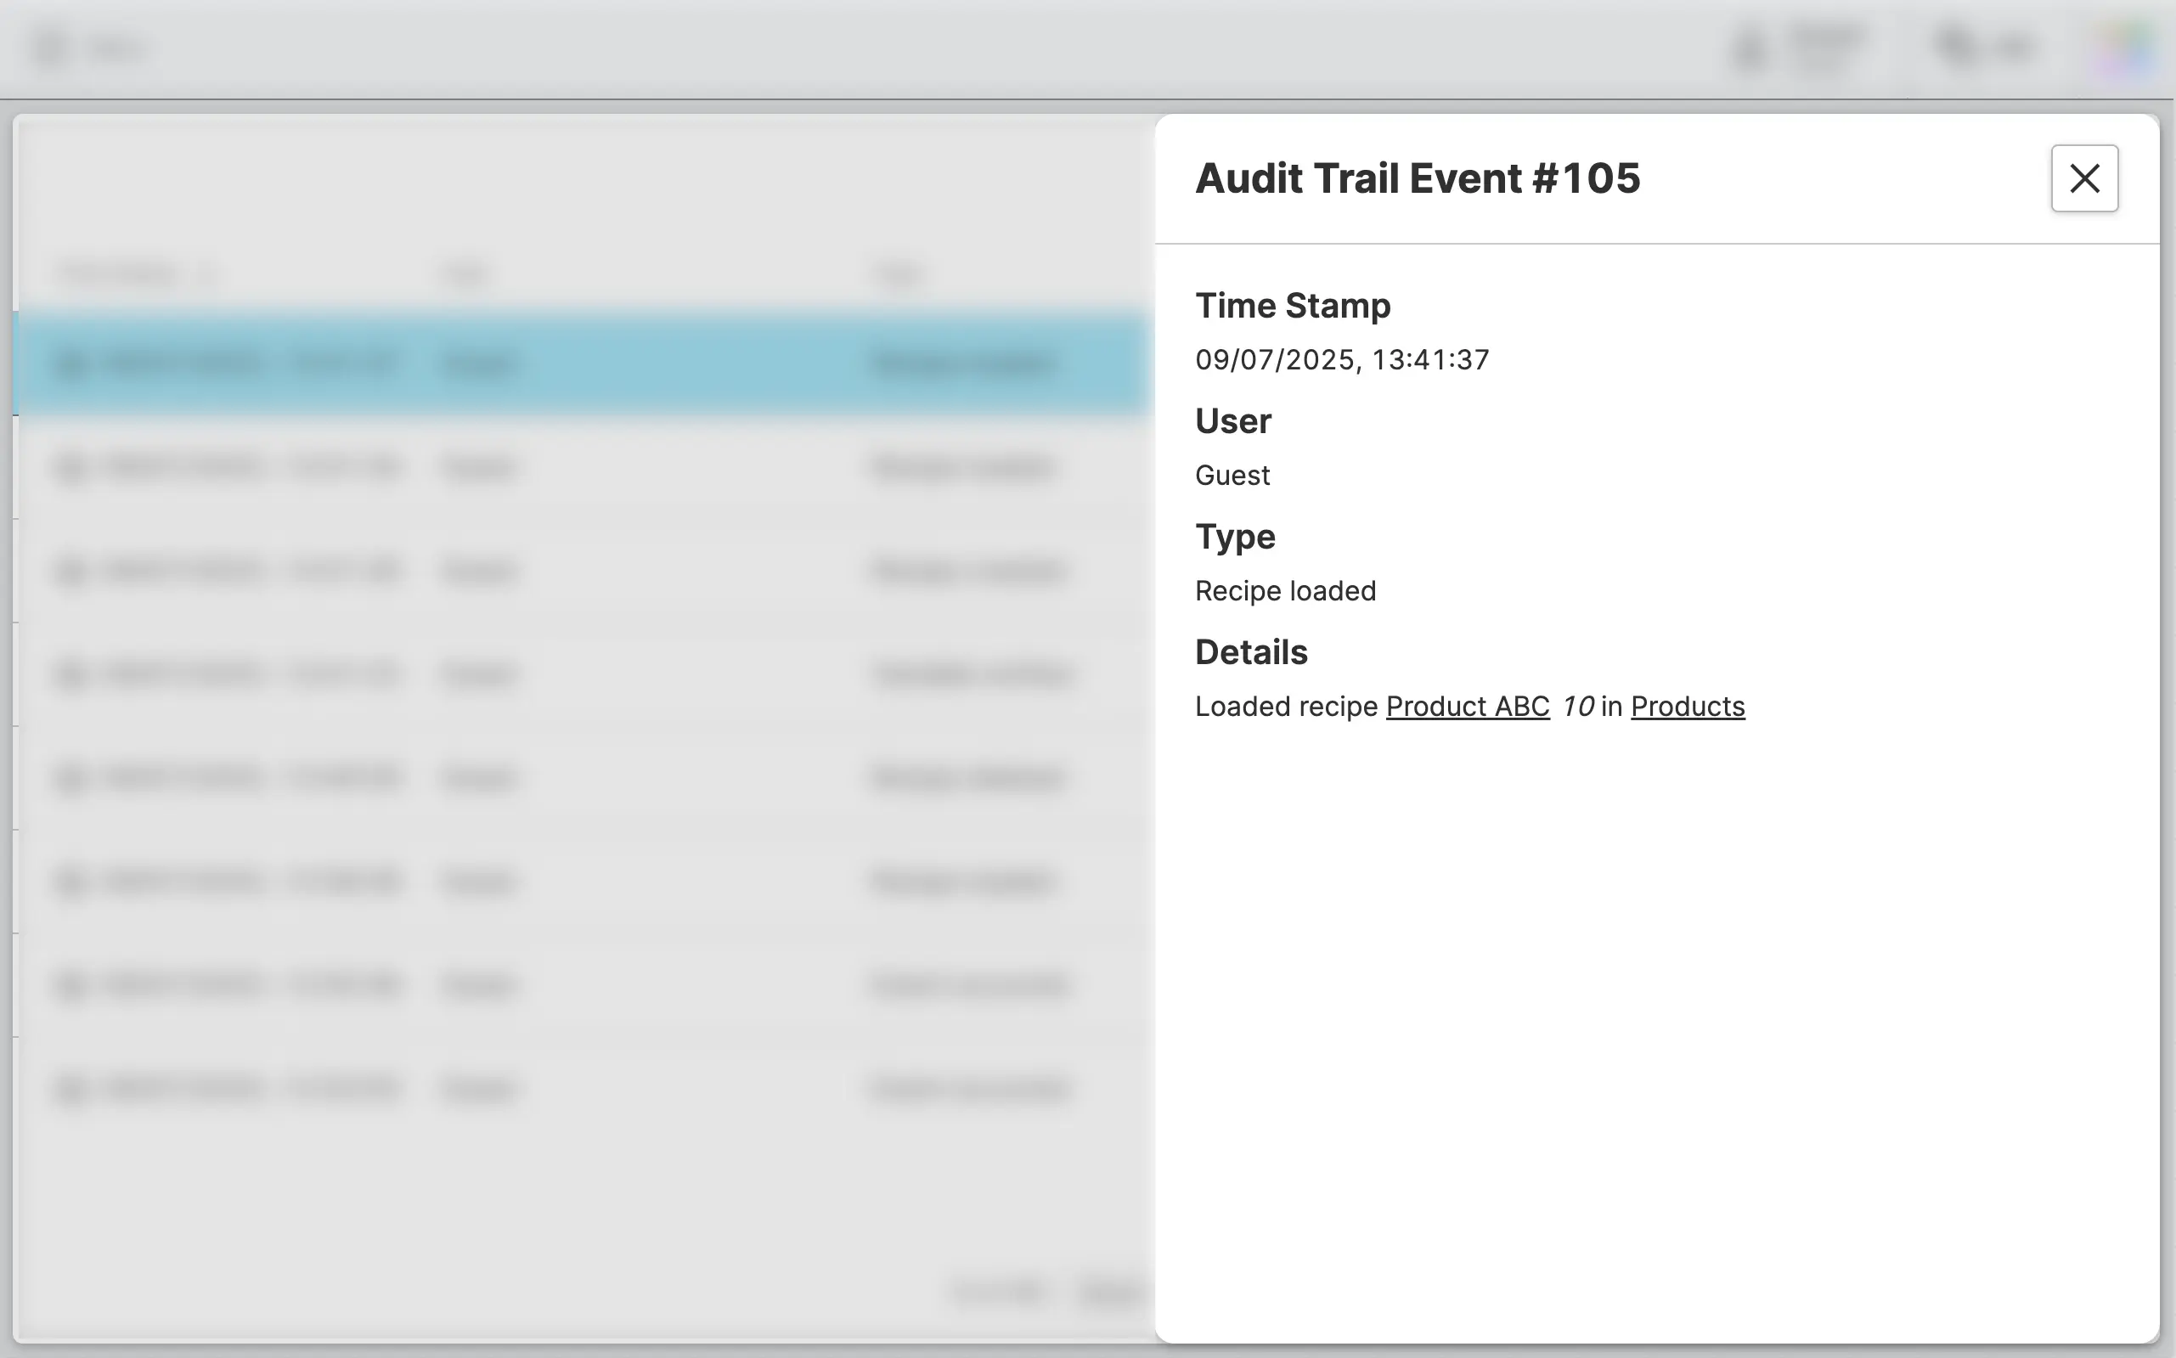2176x1358 pixels.
Task: Click the blurred pagination text below table
Action: point(997,1292)
